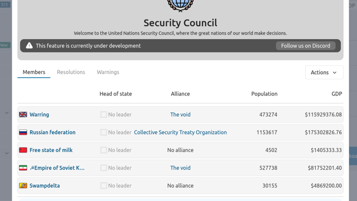Click the leader placeholder box in Russian federation row
This screenshot has height=201, width=357.
coord(104,132)
